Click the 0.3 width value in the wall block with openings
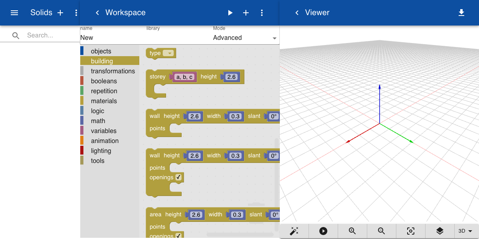The width and height of the screenshot is (479, 239). coord(236,156)
